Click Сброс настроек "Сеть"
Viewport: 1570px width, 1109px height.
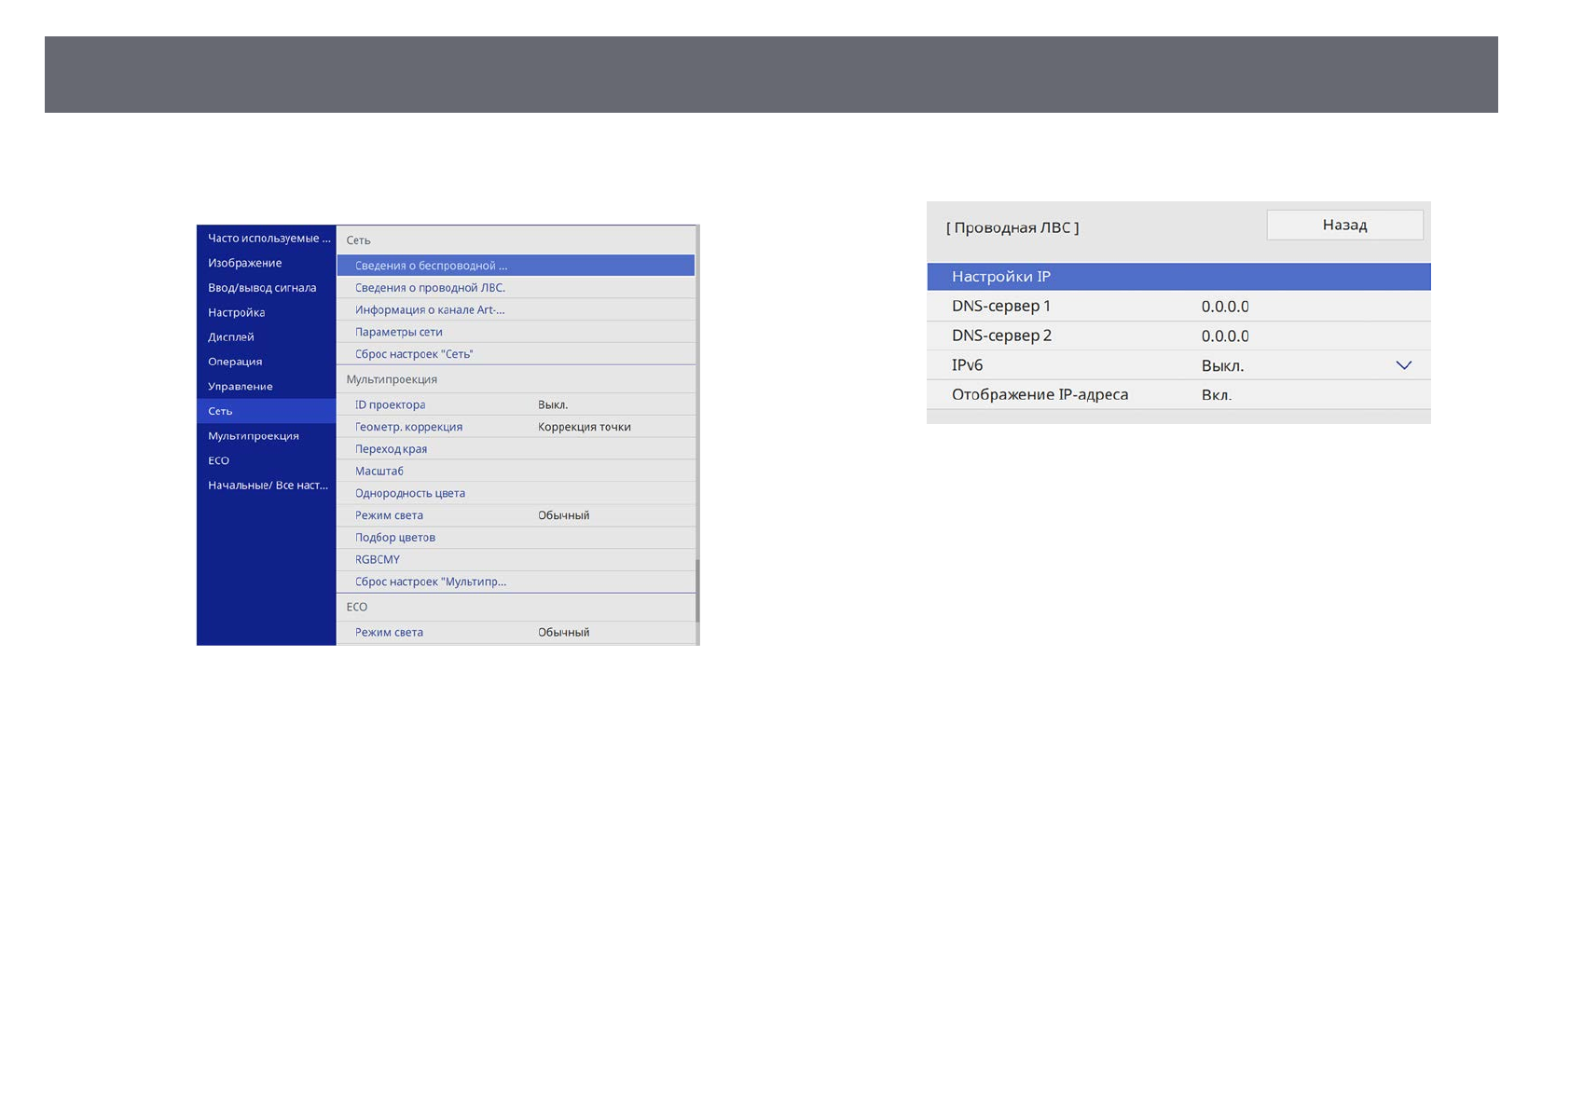(x=516, y=354)
